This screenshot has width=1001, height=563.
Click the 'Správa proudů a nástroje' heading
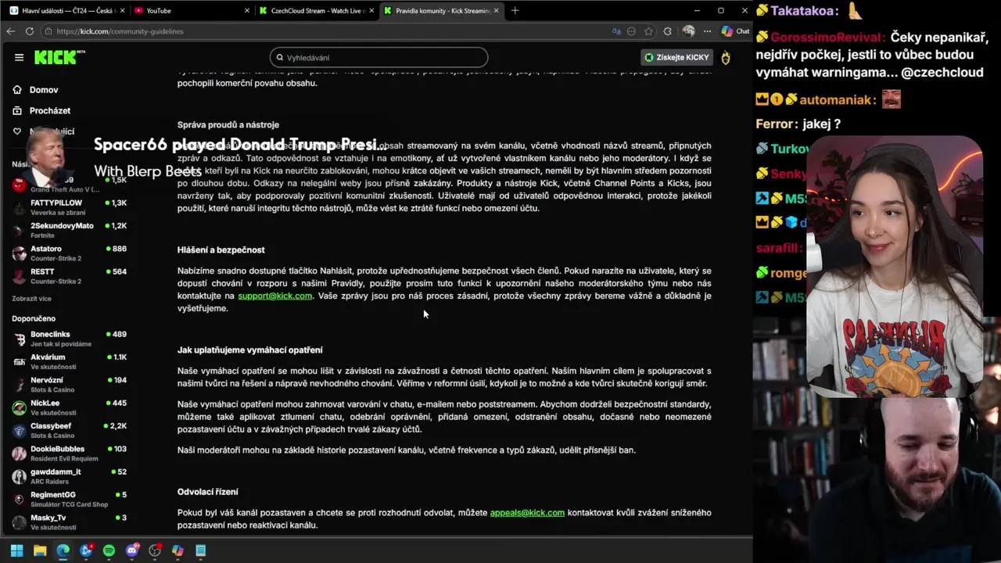click(x=228, y=125)
